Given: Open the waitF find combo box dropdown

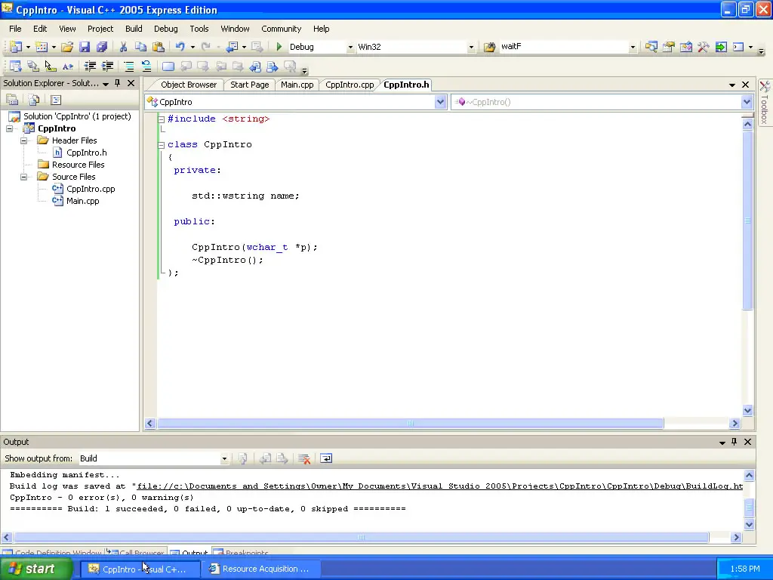Looking at the screenshot, I should click(633, 47).
